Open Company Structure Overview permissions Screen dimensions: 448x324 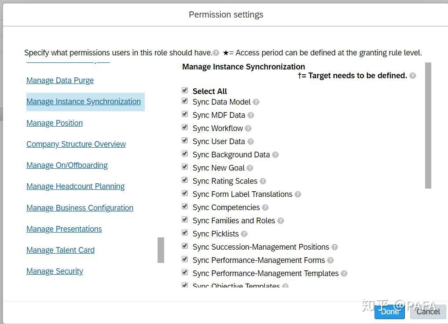(76, 144)
